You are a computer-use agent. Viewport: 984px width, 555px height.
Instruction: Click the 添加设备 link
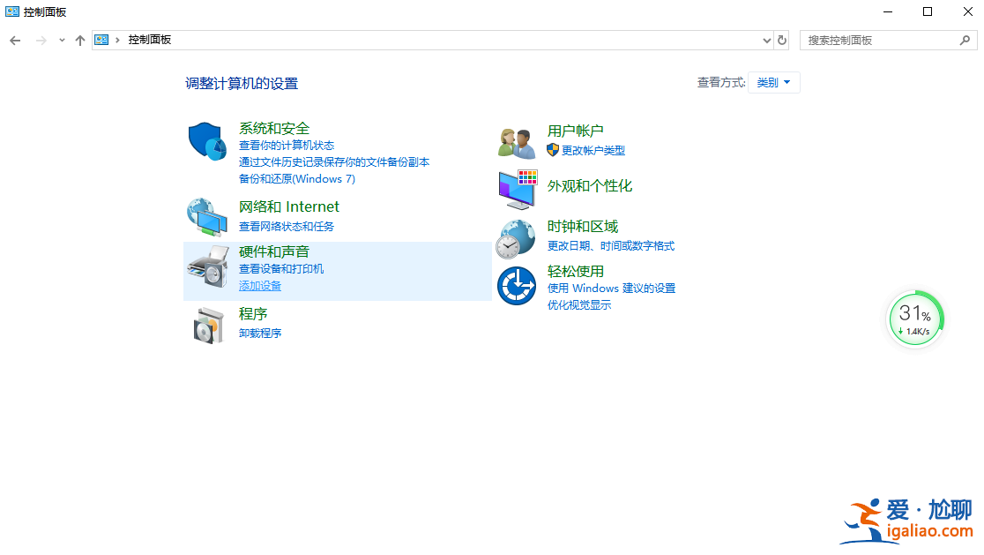[x=259, y=285]
